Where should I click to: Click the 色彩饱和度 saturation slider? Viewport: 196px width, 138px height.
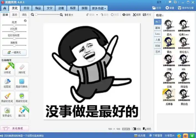[14, 38]
